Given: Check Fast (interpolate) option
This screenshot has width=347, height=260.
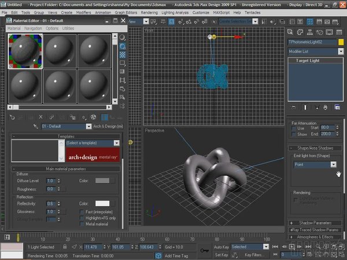Looking at the screenshot, I should click(82, 212).
